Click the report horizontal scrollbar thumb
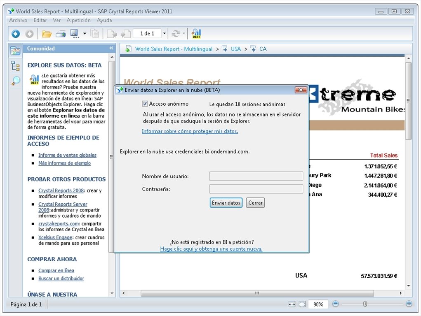This screenshot has height=316, width=421. [x=257, y=293]
